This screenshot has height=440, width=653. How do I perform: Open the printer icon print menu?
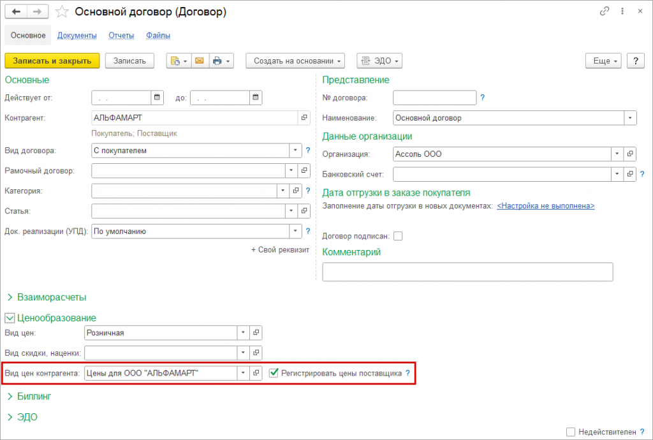(x=221, y=61)
